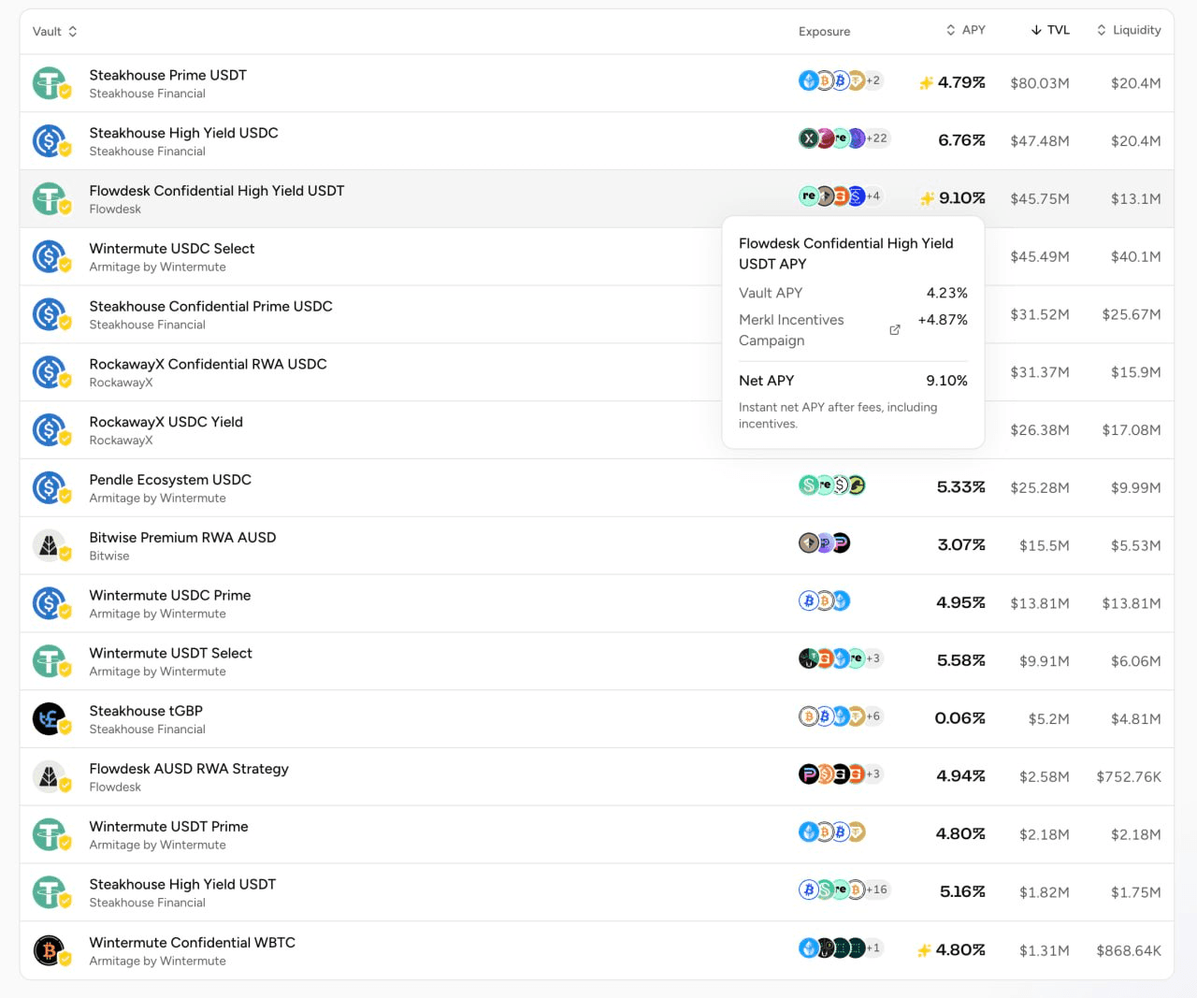
Task: Click the Vault APY 4.23% tooltip value
Action: (x=946, y=293)
